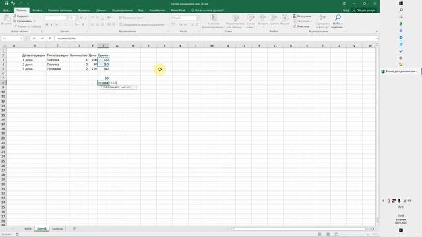Open Найти и выделить menu
Screen dimensions: 422x237
(x=338, y=21)
